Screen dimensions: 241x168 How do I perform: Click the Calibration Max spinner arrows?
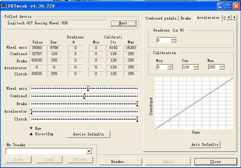pyautogui.click(x=221, y=67)
